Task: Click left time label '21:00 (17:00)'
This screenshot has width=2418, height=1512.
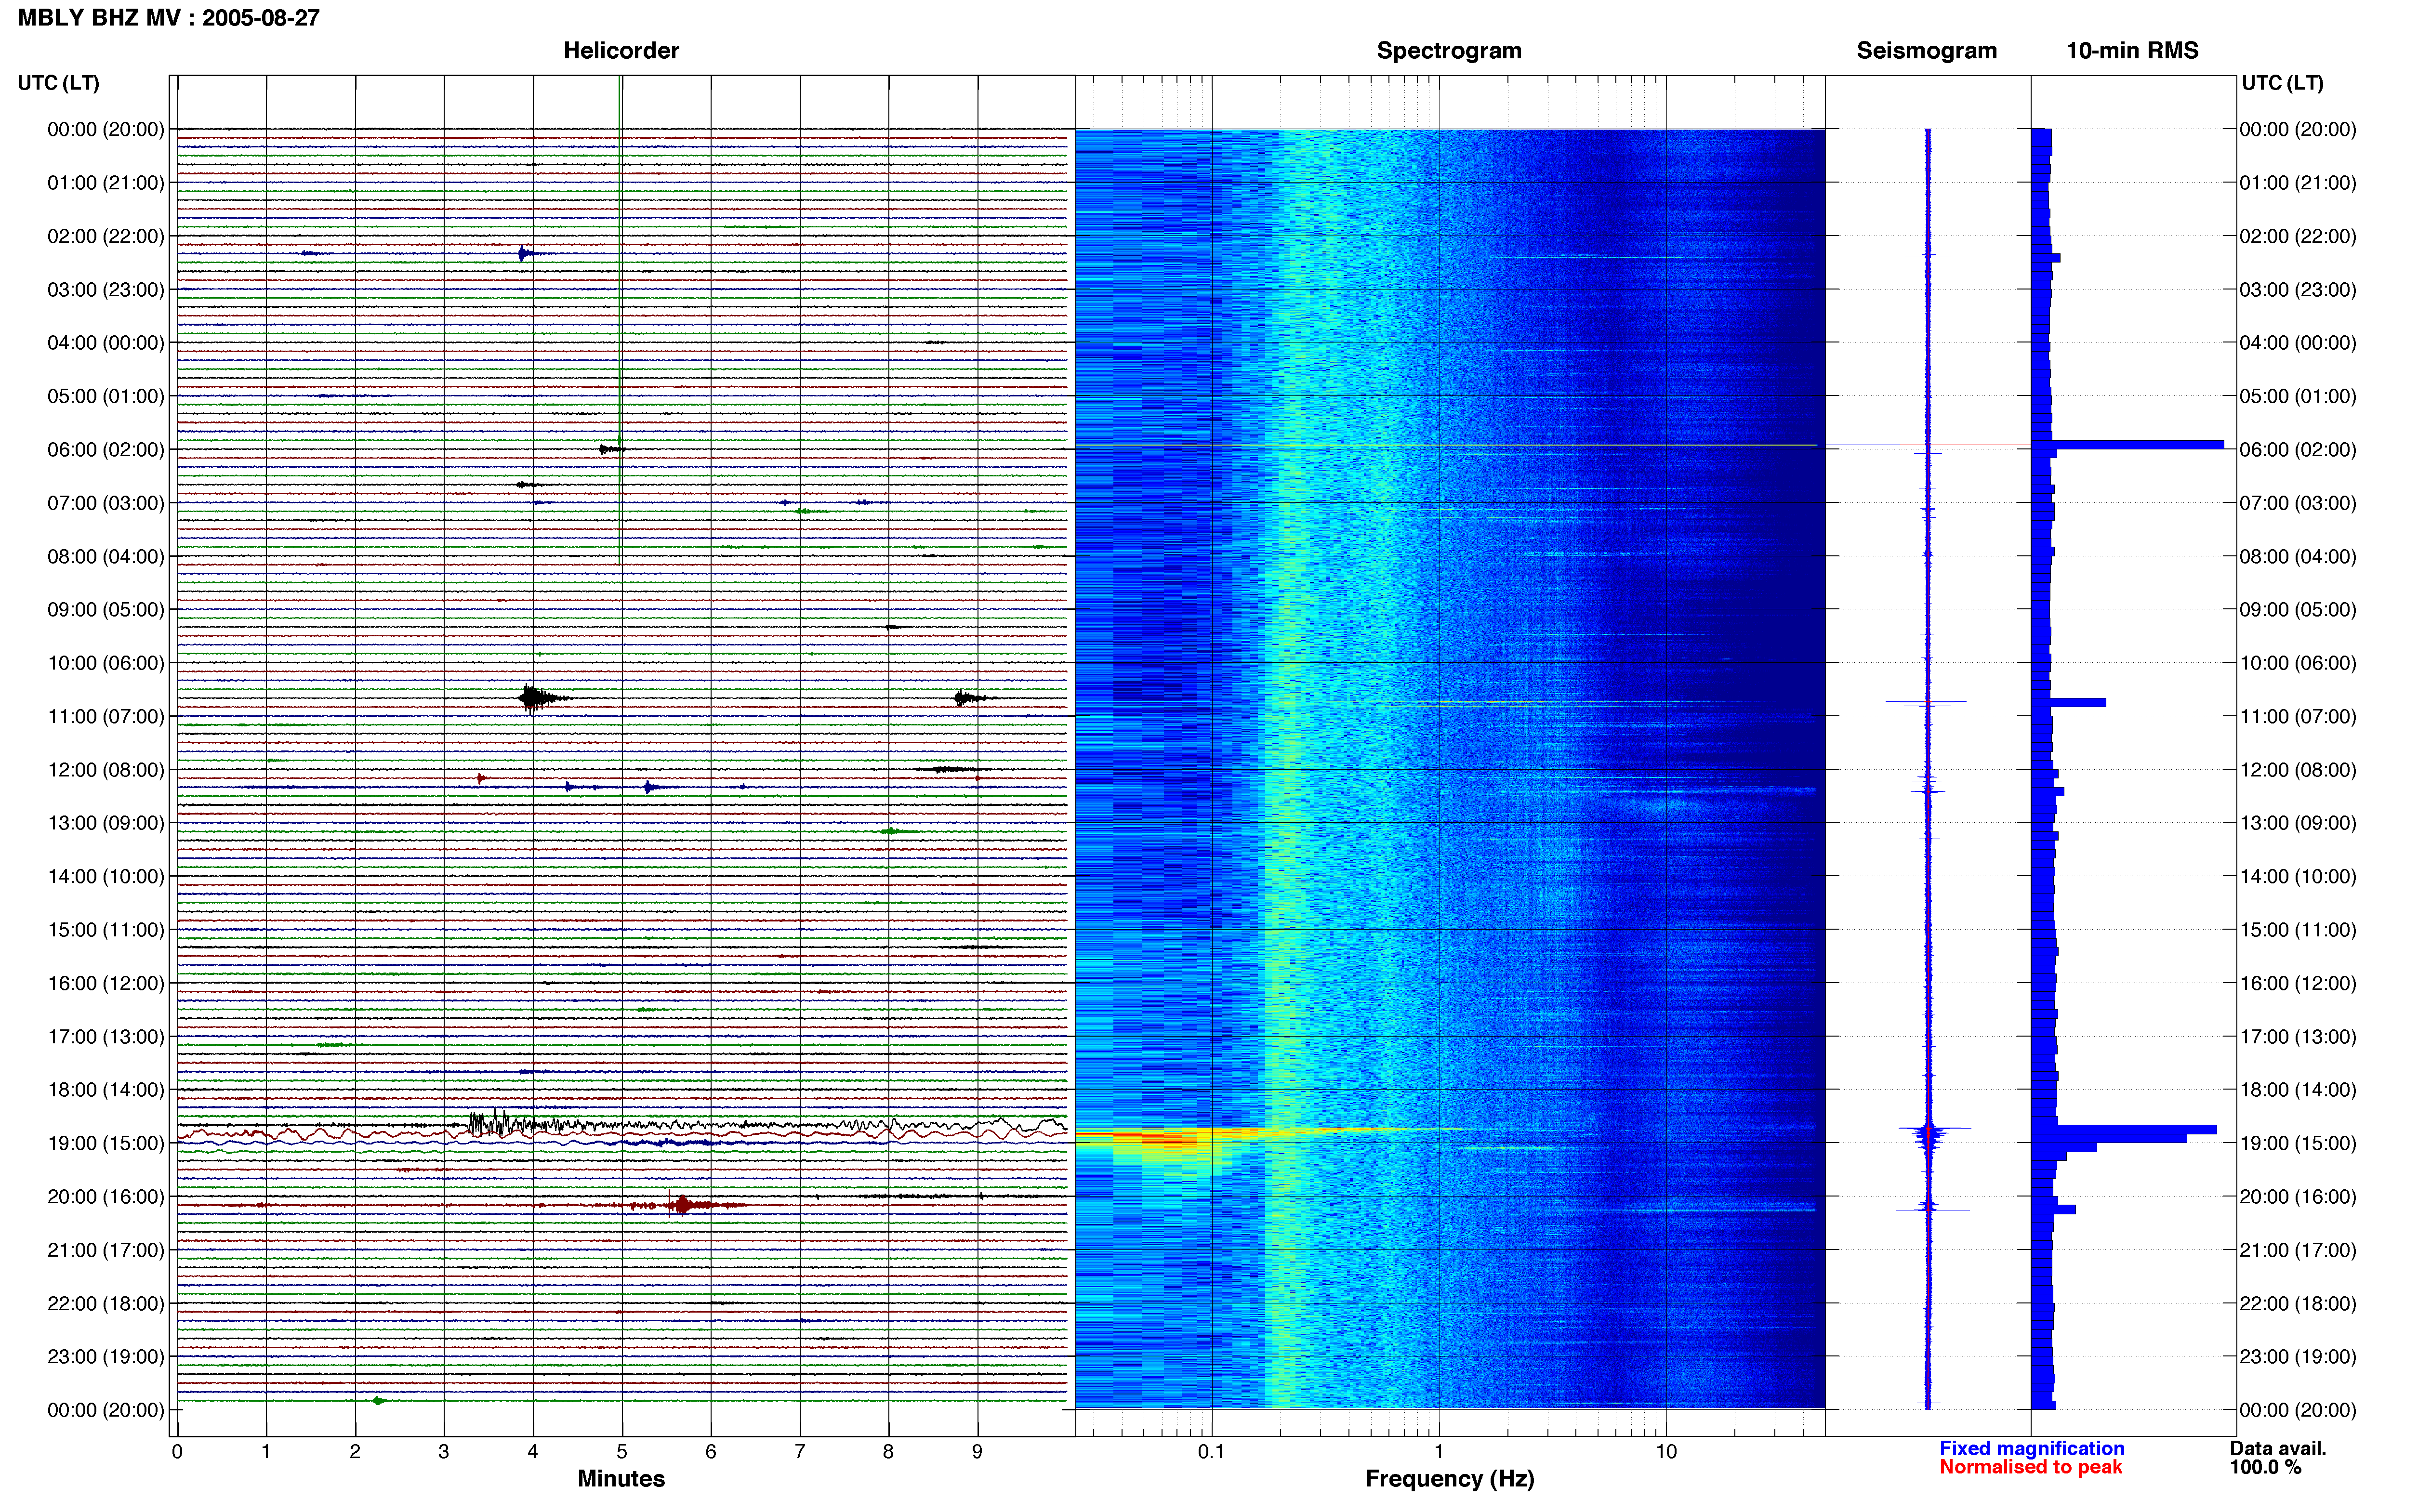Action: [106, 1250]
